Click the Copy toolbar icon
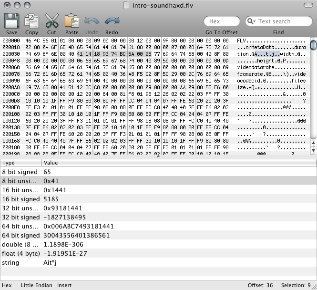317x290 pixels. [x=31, y=21]
